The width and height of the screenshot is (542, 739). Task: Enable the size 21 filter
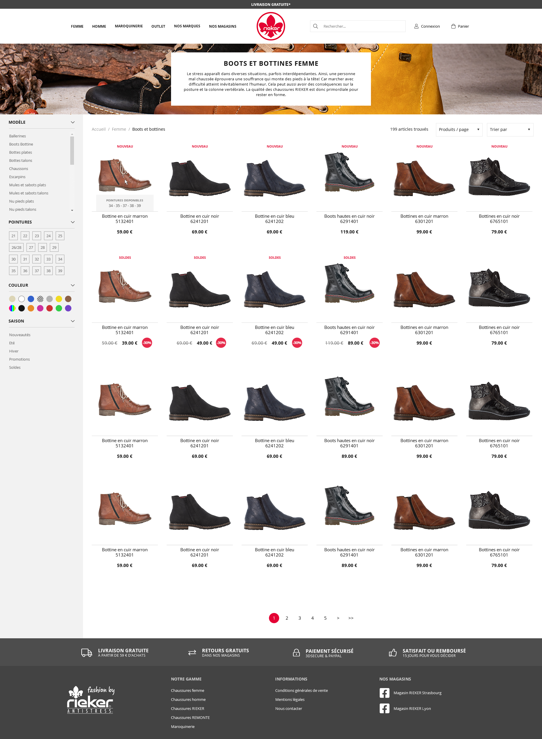click(13, 236)
